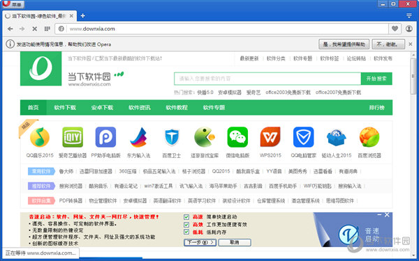Click the vertical scrollbar thumb
The height and width of the screenshot is (261, 419).
tap(413, 76)
